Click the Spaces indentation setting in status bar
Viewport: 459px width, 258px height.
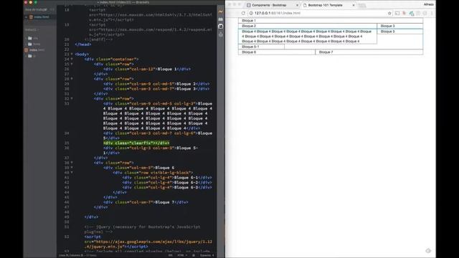pyautogui.click(x=207, y=255)
